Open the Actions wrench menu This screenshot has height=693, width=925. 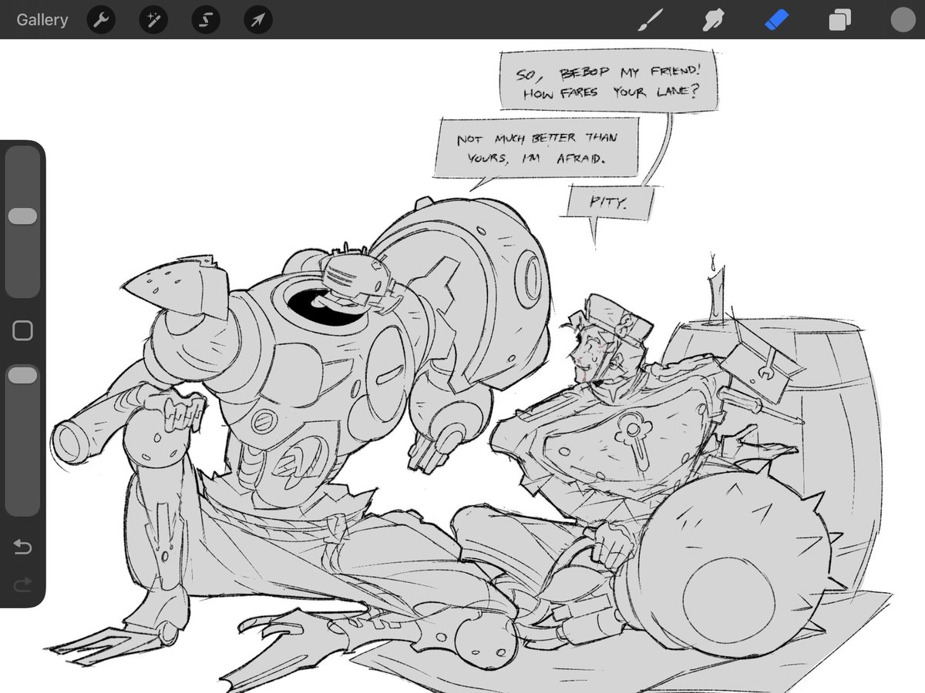click(101, 20)
